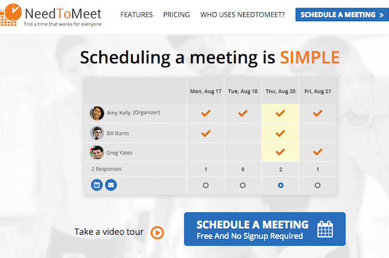This screenshot has height=258, width=389.
Task: Click Bill Barns' profile avatar
Action: click(x=97, y=133)
